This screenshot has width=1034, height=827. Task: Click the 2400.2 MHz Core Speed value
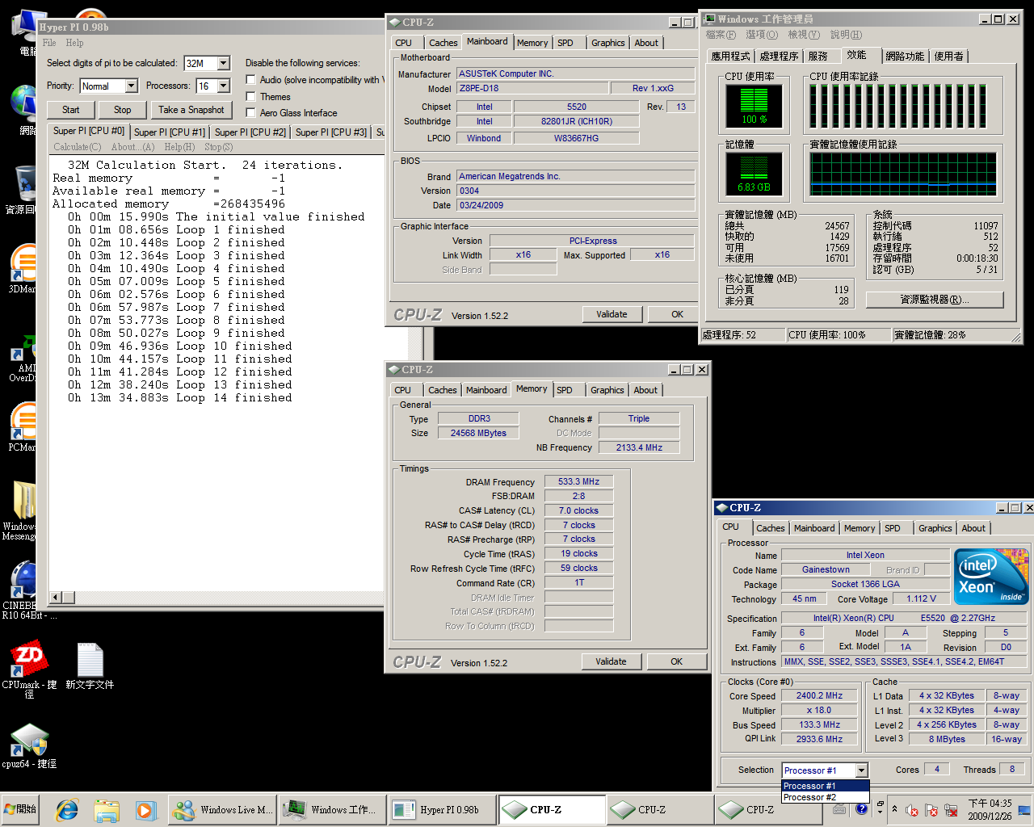click(x=819, y=695)
